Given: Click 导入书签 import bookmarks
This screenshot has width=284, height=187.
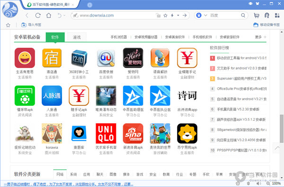Looking at the screenshot, I should (31, 25).
